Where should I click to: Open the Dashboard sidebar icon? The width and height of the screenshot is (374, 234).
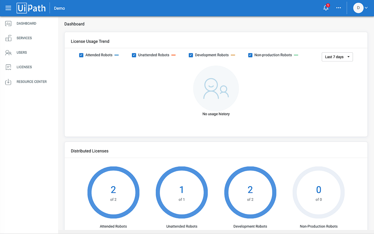pos(8,23)
